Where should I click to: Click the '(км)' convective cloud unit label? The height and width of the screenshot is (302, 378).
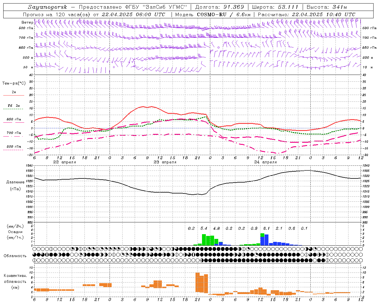(x=15, y=287)
